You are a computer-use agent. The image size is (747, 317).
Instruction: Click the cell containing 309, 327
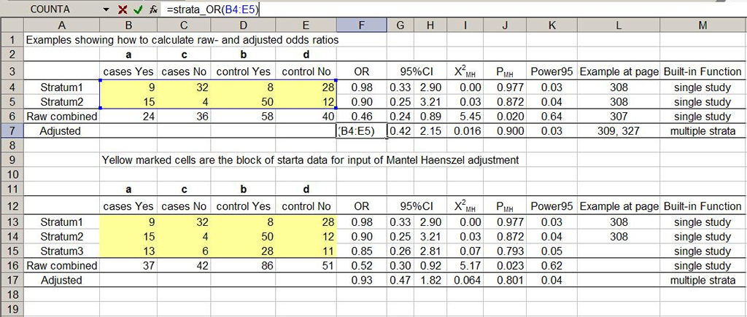[619, 131]
